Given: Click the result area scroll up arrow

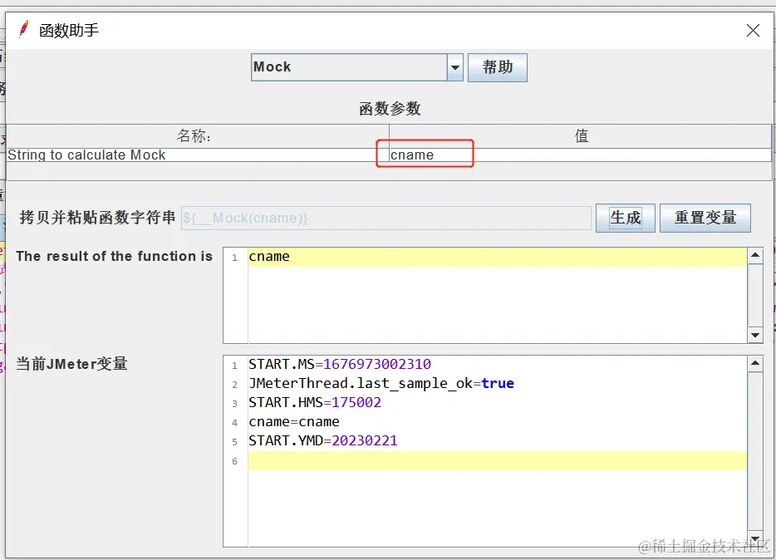Looking at the screenshot, I should click(x=754, y=255).
